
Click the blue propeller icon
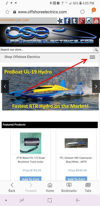[x=60, y=21]
